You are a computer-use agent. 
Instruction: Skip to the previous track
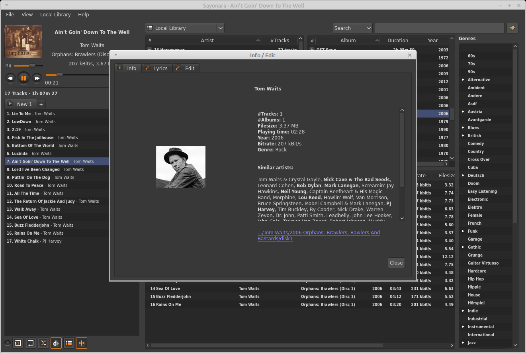click(10, 78)
